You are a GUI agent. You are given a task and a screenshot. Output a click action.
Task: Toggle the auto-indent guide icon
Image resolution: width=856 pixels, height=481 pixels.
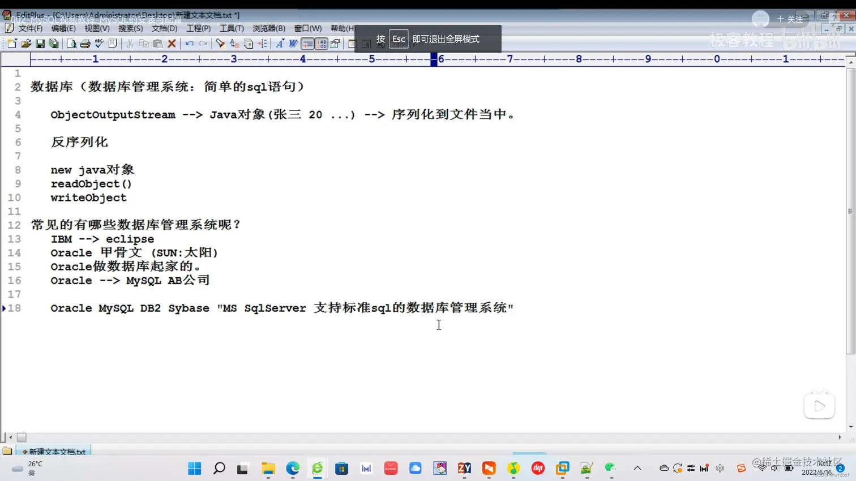click(x=309, y=44)
